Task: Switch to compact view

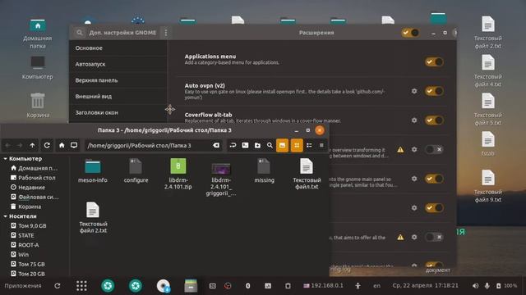Action: pos(321,145)
